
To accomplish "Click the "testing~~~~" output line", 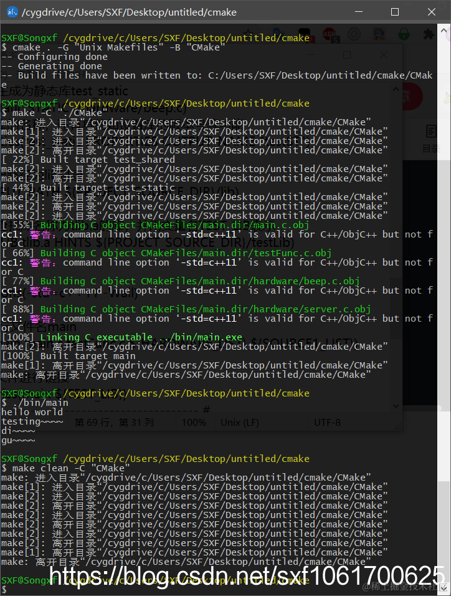I will click(32, 421).
